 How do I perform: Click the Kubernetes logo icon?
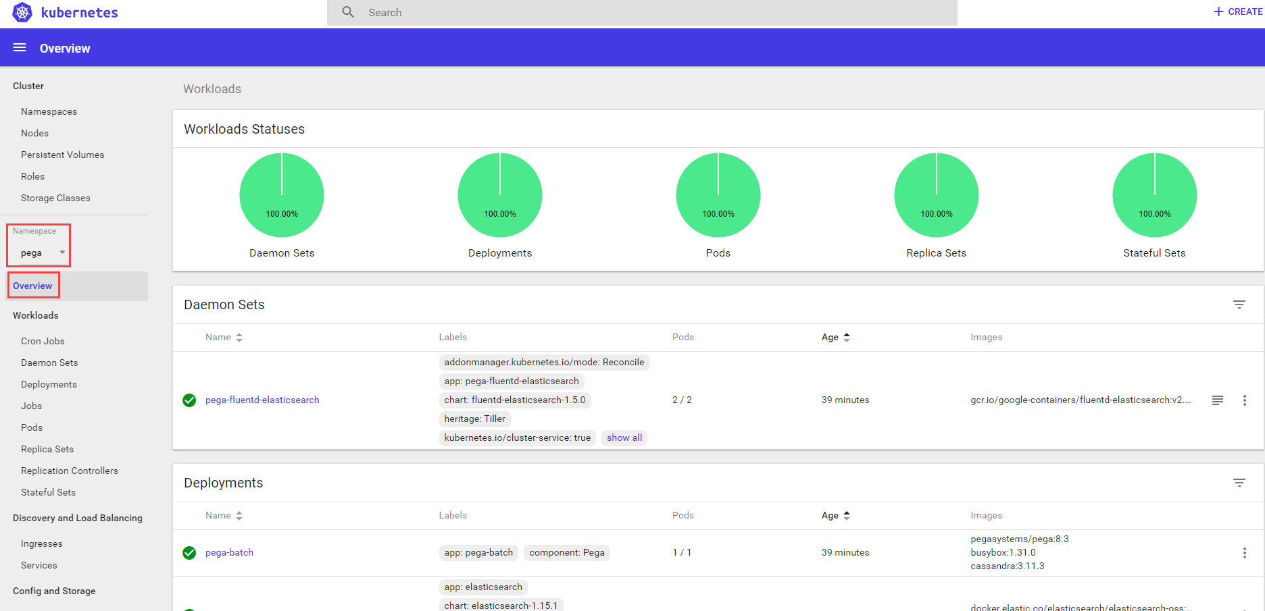22,12
